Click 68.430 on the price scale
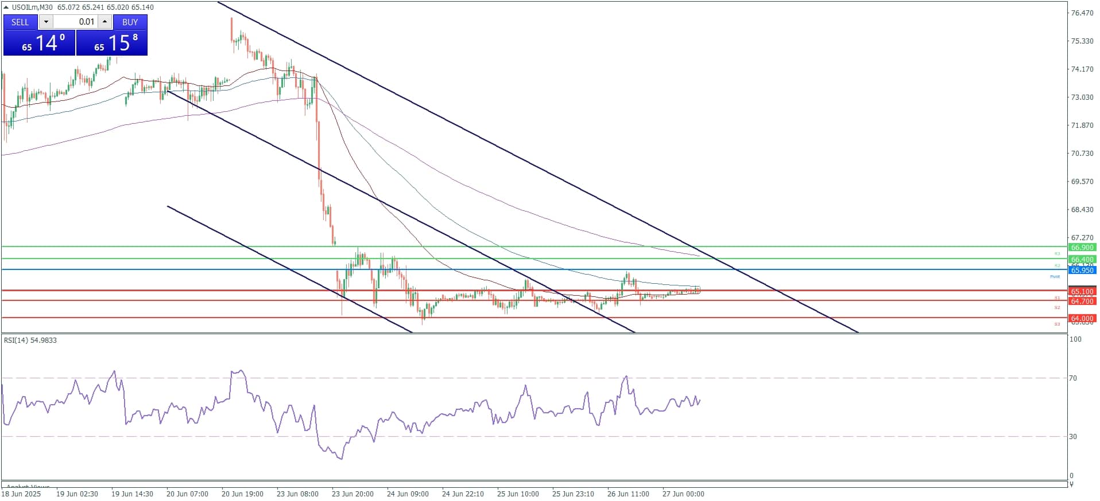1100x501 pixels. click(x=1082, y=209)
